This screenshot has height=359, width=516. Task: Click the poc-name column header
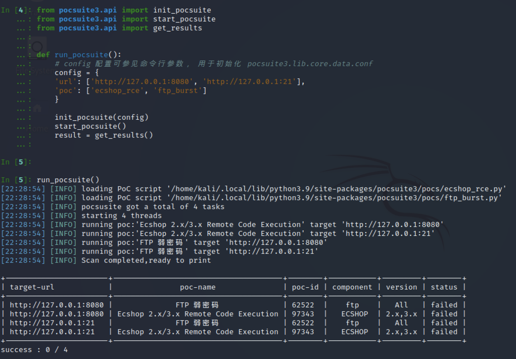coord(198,287)
